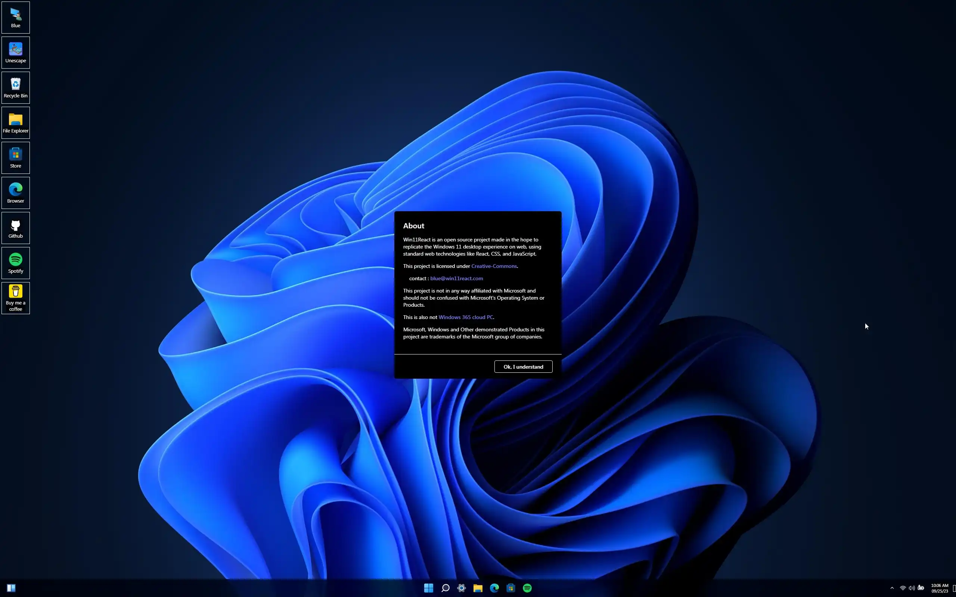Open the Creative-Commons license link
This screenshot has height=597, width=956.
[494, 266]
